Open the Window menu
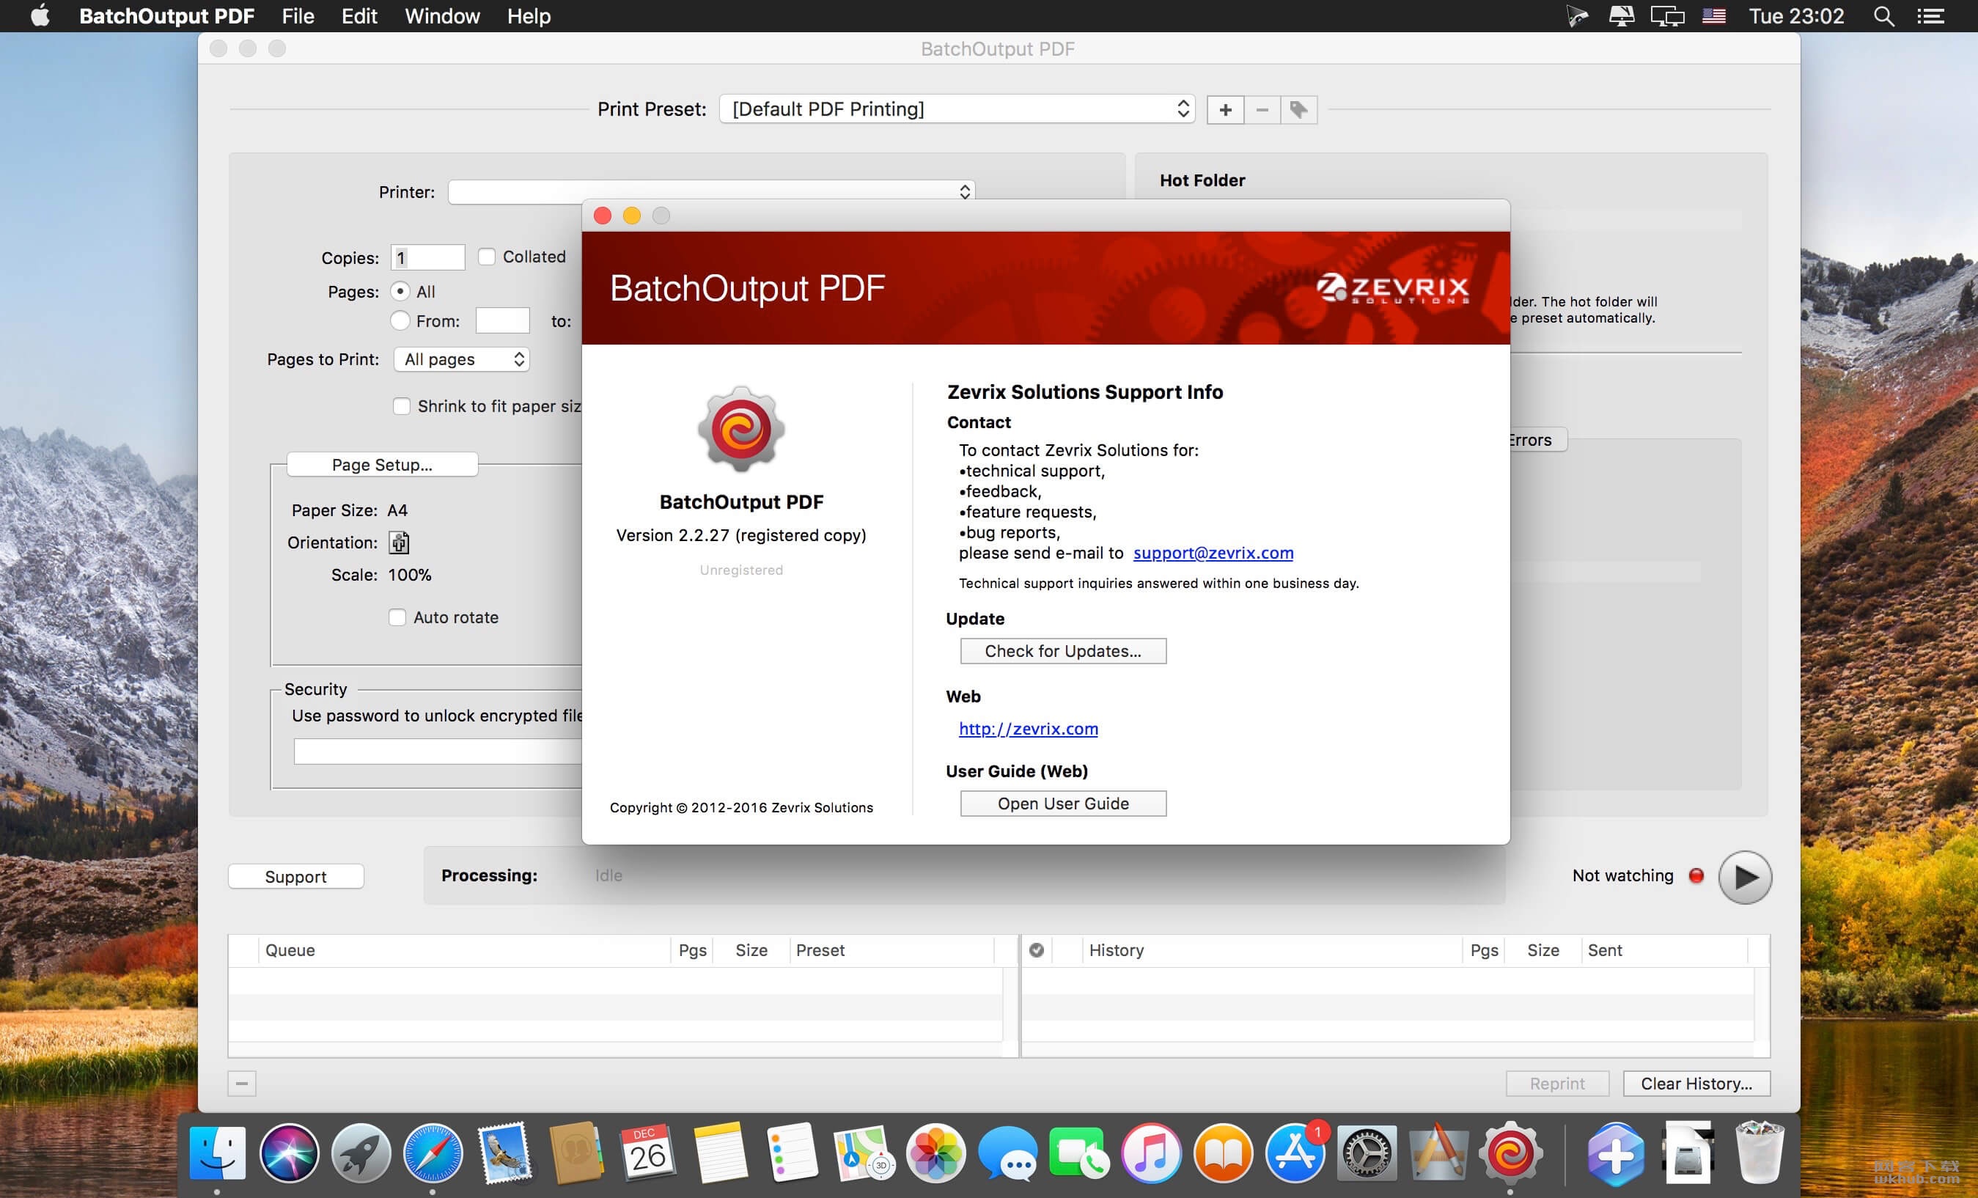 pos(442,16)
